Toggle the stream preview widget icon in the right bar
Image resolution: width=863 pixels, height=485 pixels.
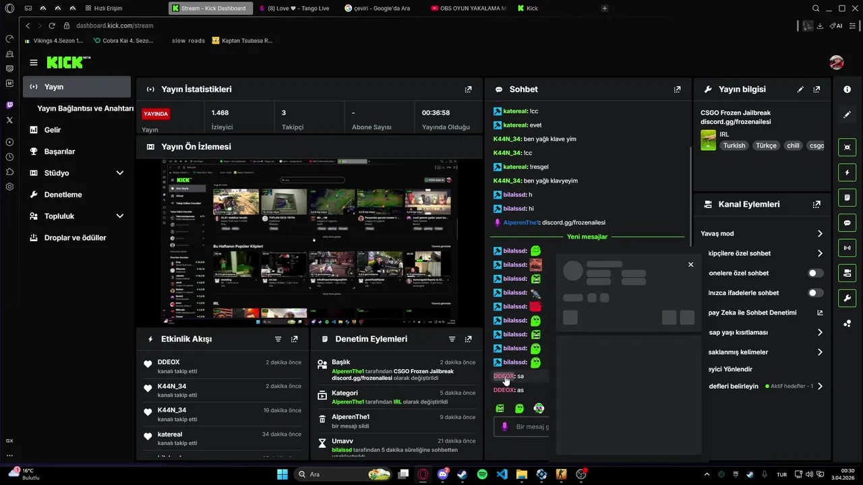847,148
